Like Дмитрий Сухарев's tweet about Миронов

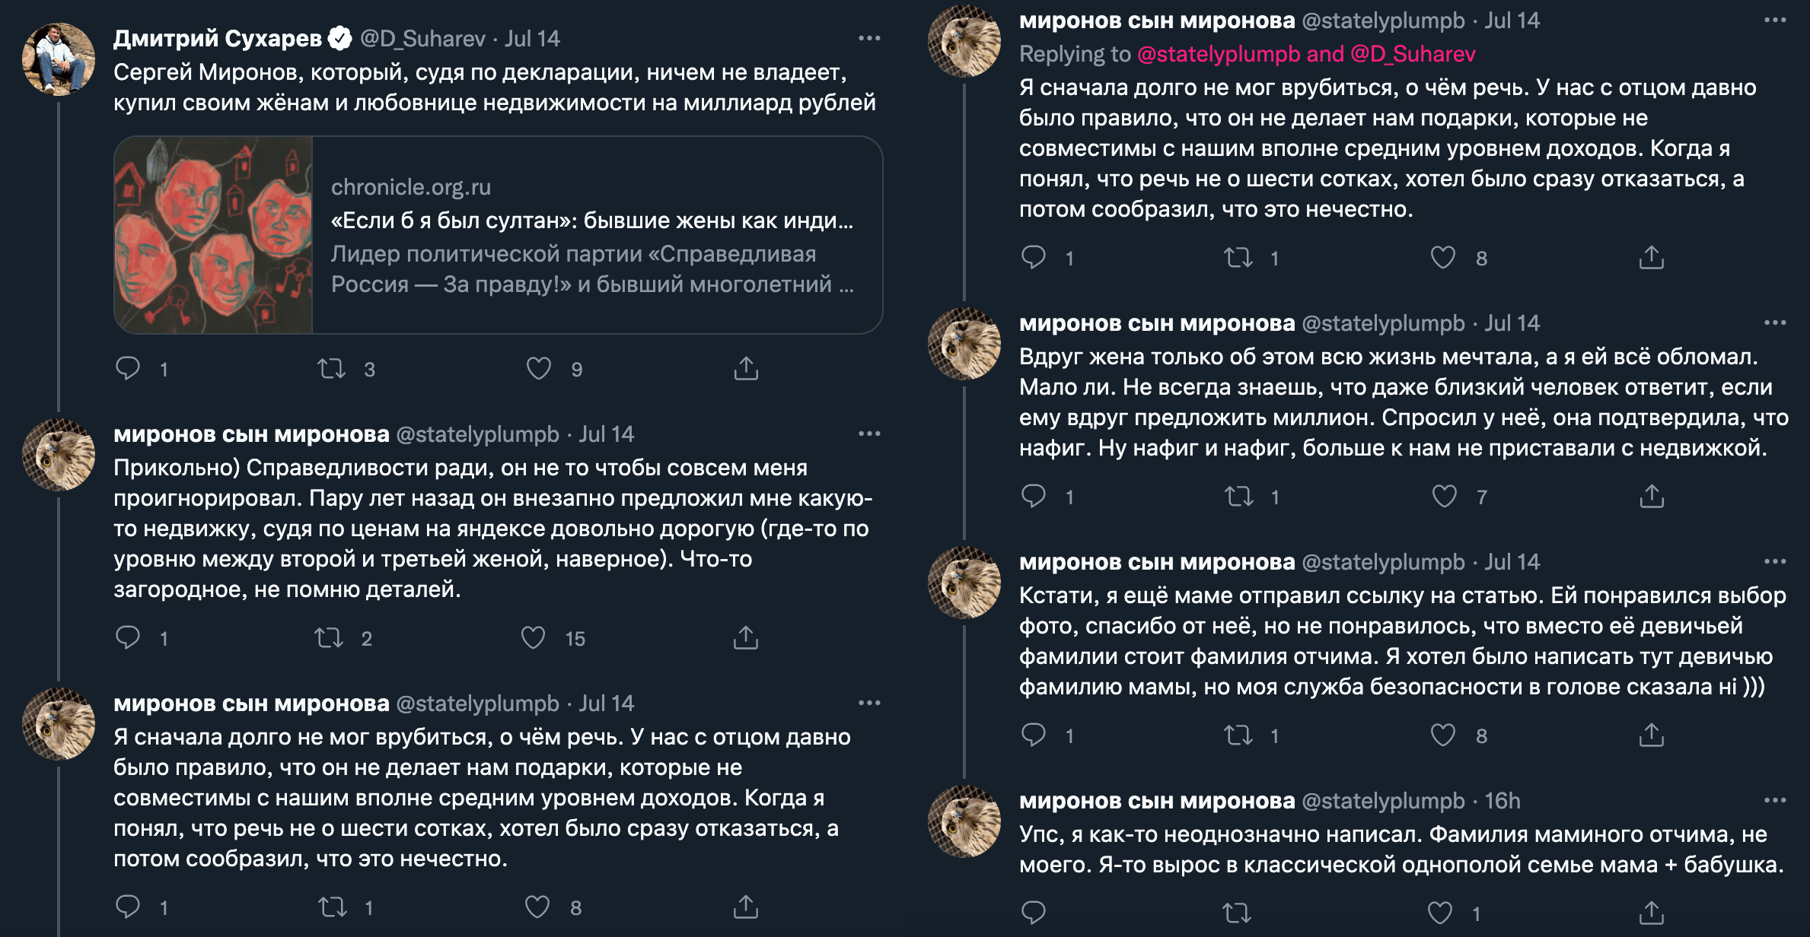(540, 369)
